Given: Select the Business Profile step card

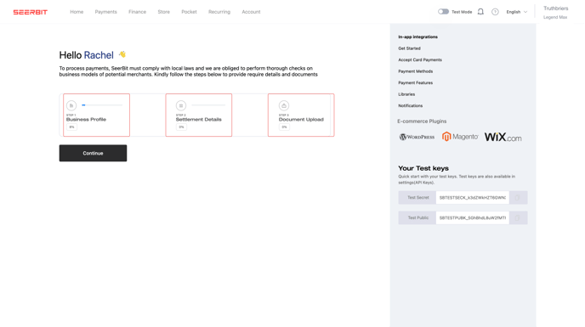Looking at the screenshot, I should 97,115.
